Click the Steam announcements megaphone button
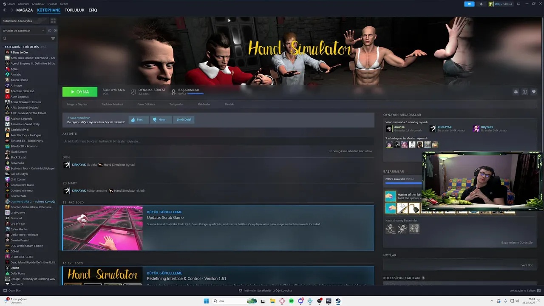This screenshot has height=306, width=544. [x=469, y=4]
